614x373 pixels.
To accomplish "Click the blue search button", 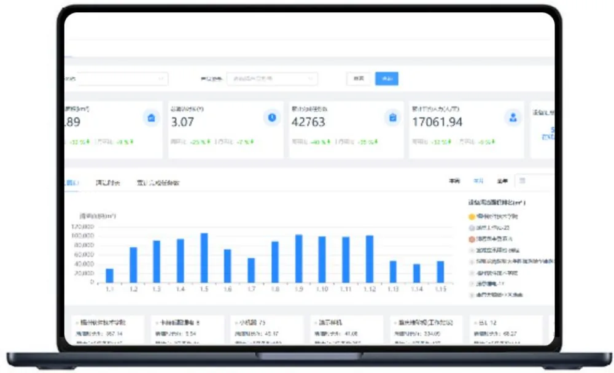I will pos(386,79).
